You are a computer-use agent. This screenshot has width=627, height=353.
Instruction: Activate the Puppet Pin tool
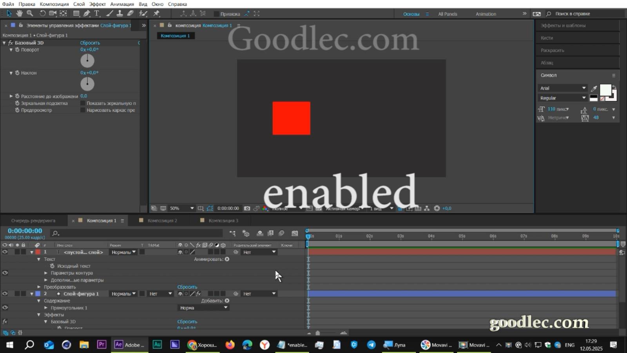tap(156, 13)
